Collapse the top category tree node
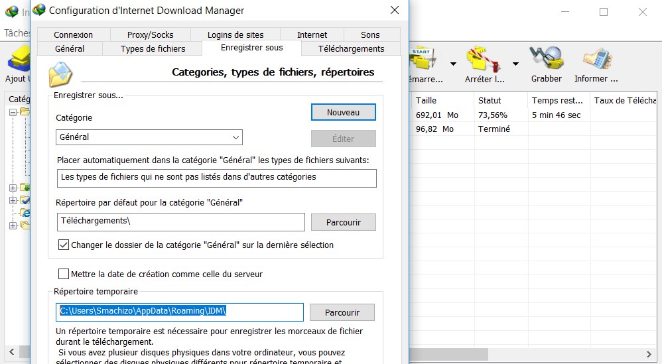This screenshot has width=662, height=364. click(13, 112)
